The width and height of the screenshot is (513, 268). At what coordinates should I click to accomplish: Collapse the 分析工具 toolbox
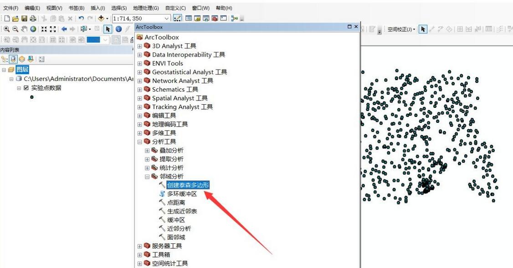[140, 142]
